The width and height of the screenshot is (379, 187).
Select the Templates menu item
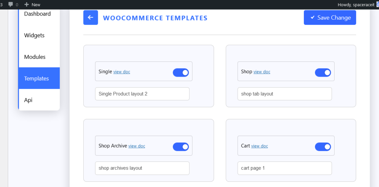(x=39, y=79)
